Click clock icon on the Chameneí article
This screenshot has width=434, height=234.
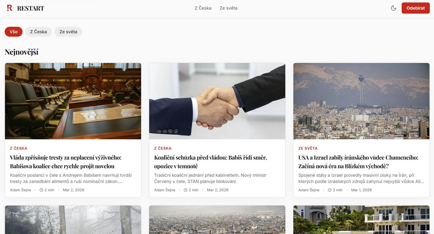click(x=330, y=190)
